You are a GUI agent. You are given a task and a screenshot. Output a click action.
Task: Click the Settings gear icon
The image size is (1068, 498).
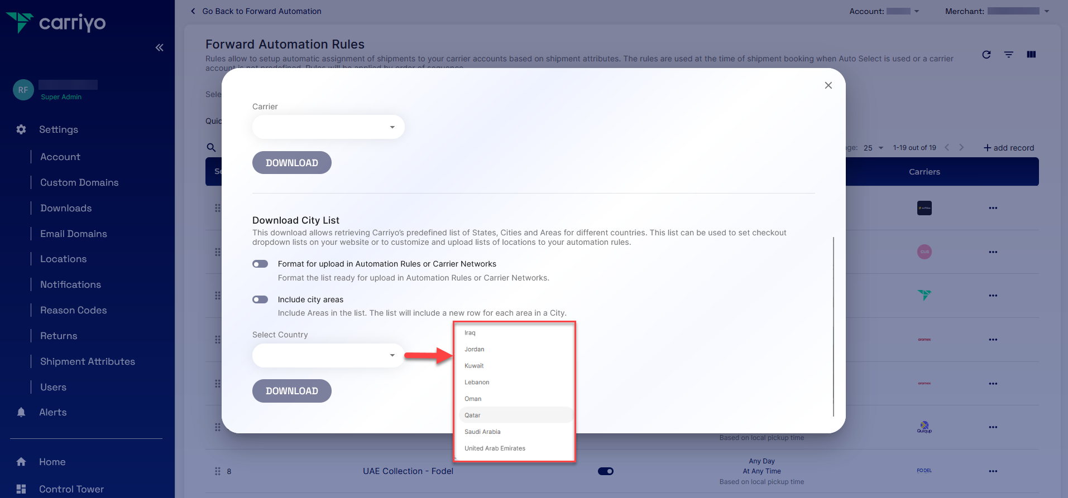(x=21, y=129)
